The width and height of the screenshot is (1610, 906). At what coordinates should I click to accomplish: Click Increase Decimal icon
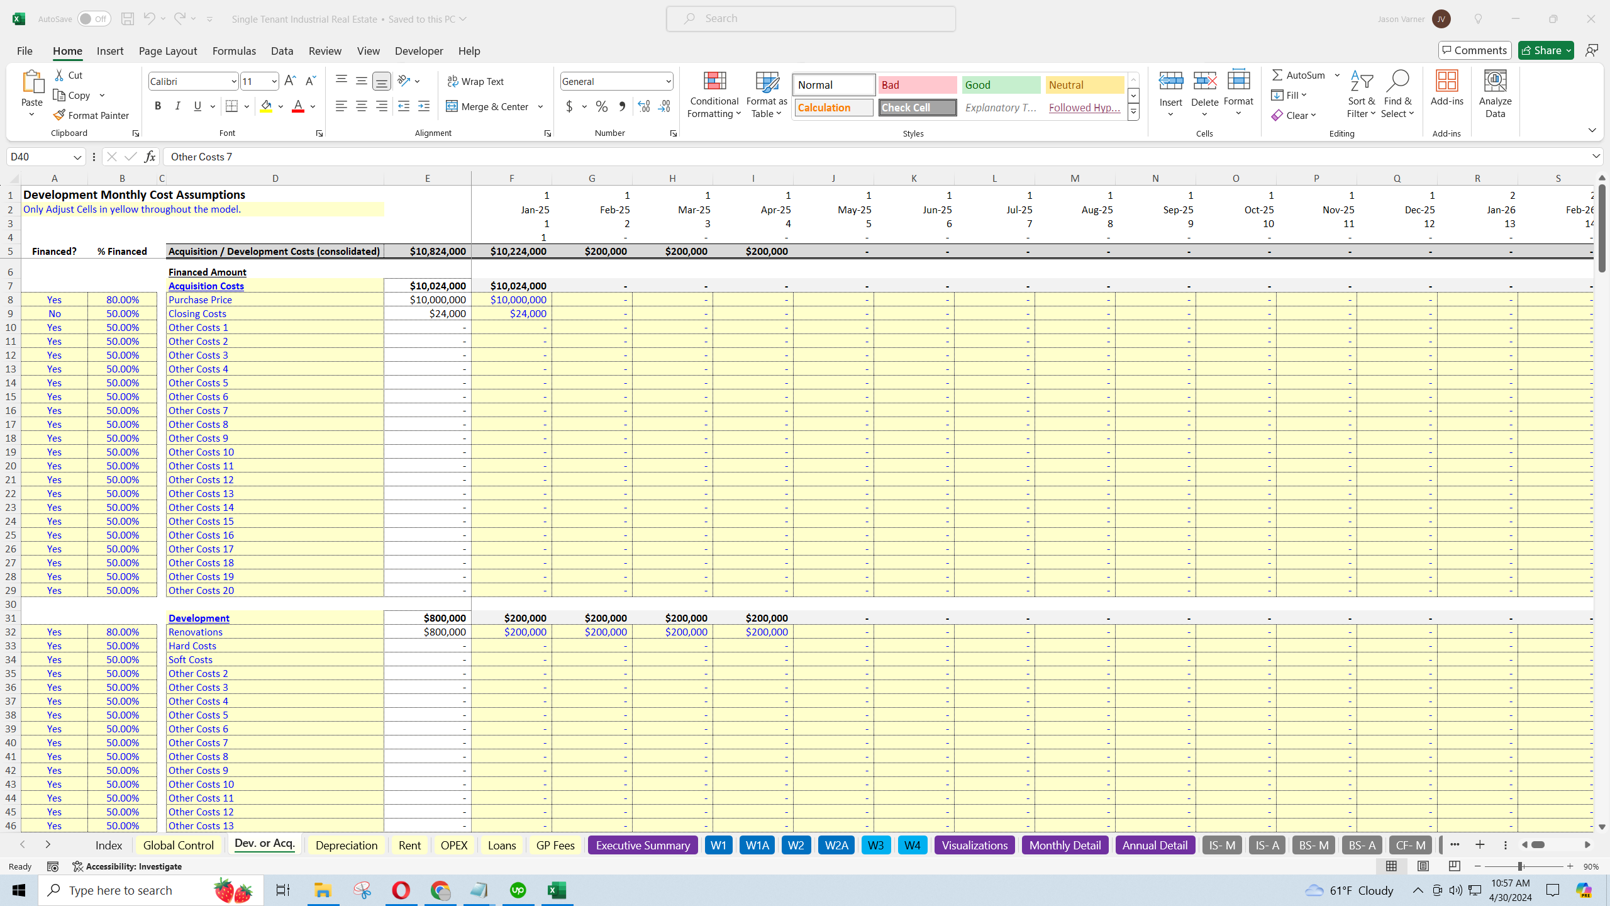pos(644,106)
